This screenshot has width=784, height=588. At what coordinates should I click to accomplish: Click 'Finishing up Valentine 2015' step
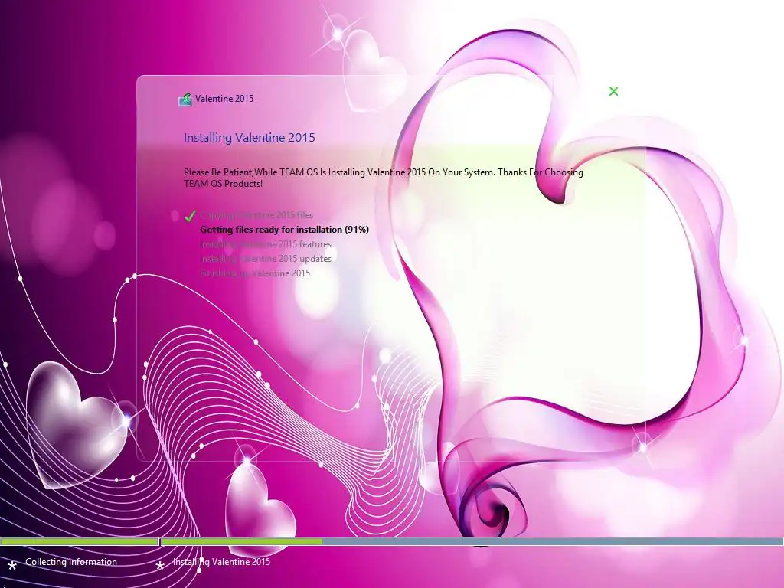255,273
